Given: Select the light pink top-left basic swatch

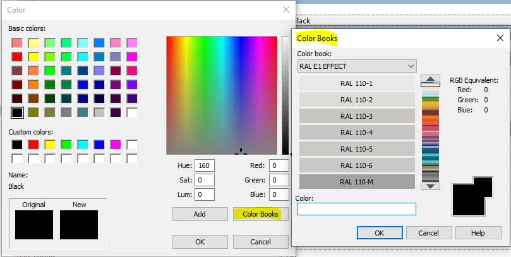Looking at the screenshot, I should (x=17, y=43).
